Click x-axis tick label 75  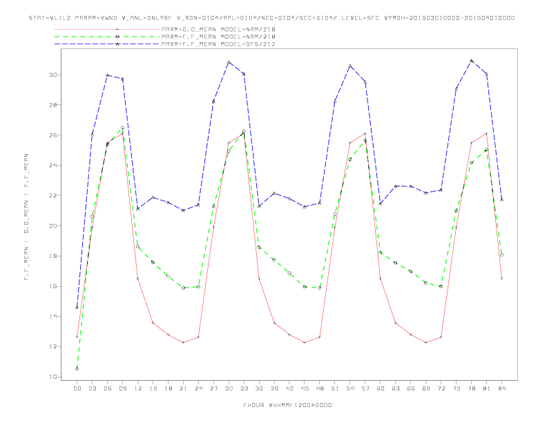tap(457, 388)
